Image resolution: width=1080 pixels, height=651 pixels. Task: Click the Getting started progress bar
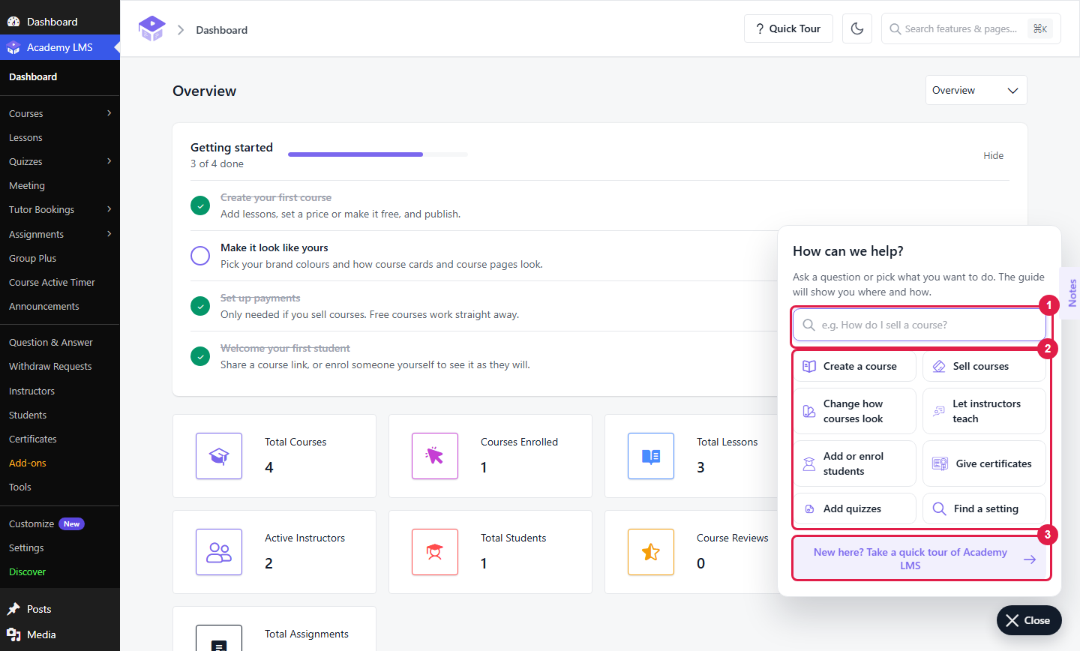tap(378, 154)
